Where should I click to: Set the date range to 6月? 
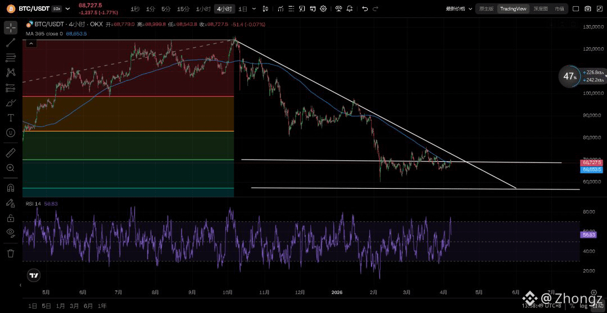click(88, 306)
